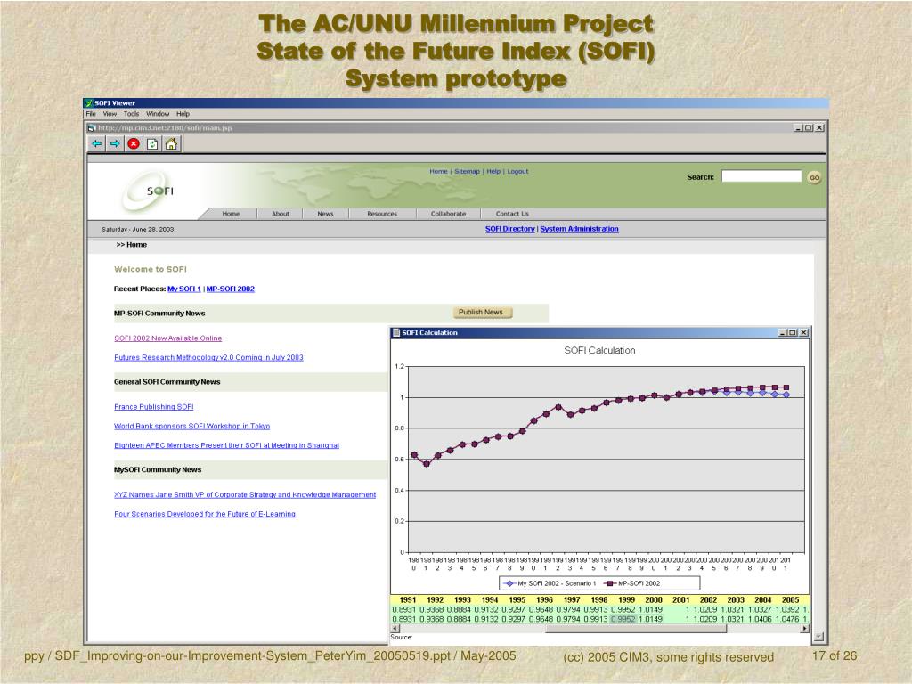Click the SOFI Viewer title bar icon

tap(88, 103)
